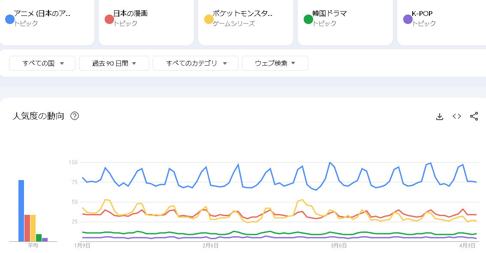Click the yellow dot for ポケットモンスター
486x253 pixels.
click(209, 19)
